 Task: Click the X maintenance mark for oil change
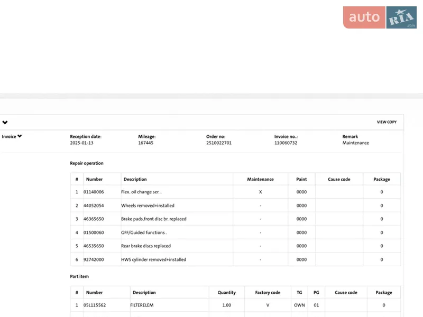260,192
